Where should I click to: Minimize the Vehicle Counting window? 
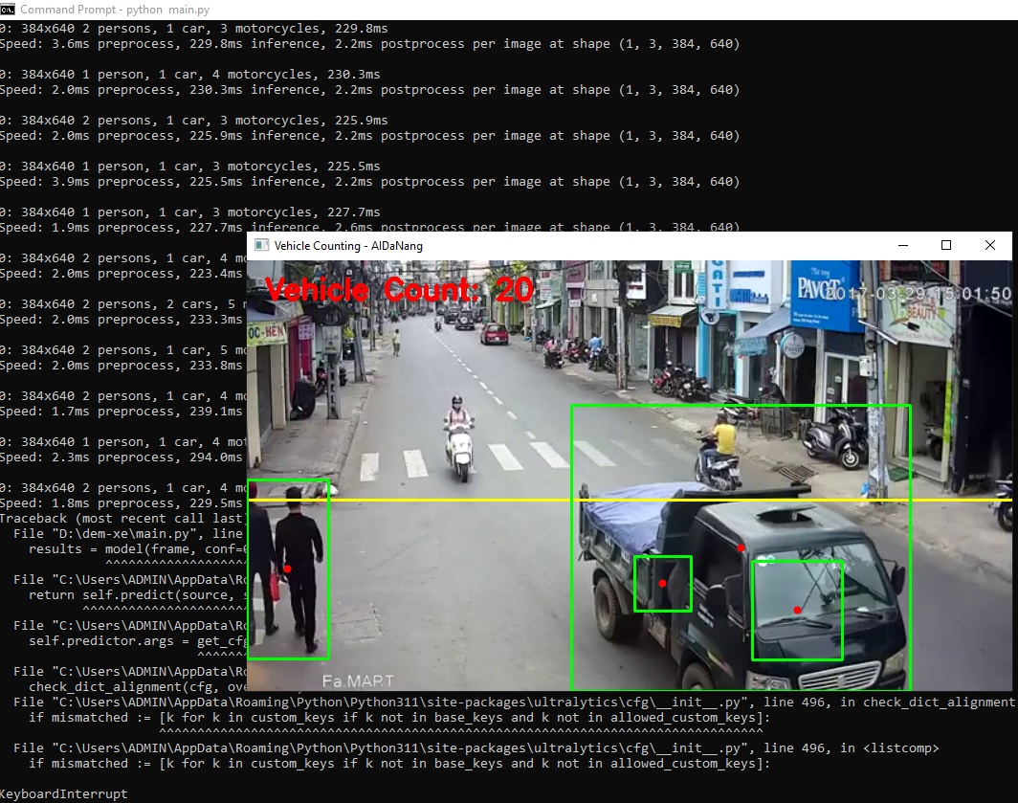(x=901, y=246)
